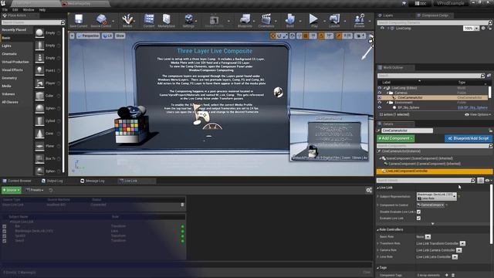Click the Perspective viewport button
The width and height of the screenshot is (494, 278).
(88, 36)
